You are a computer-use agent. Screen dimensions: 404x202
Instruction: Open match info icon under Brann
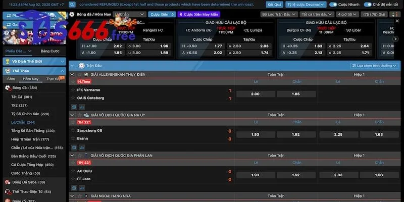click(74, 147)
